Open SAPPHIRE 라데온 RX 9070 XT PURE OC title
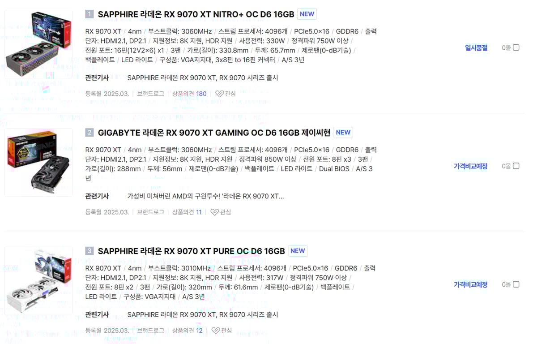The height and width of the screenshot is (344, 533). [x=192, y=251]
